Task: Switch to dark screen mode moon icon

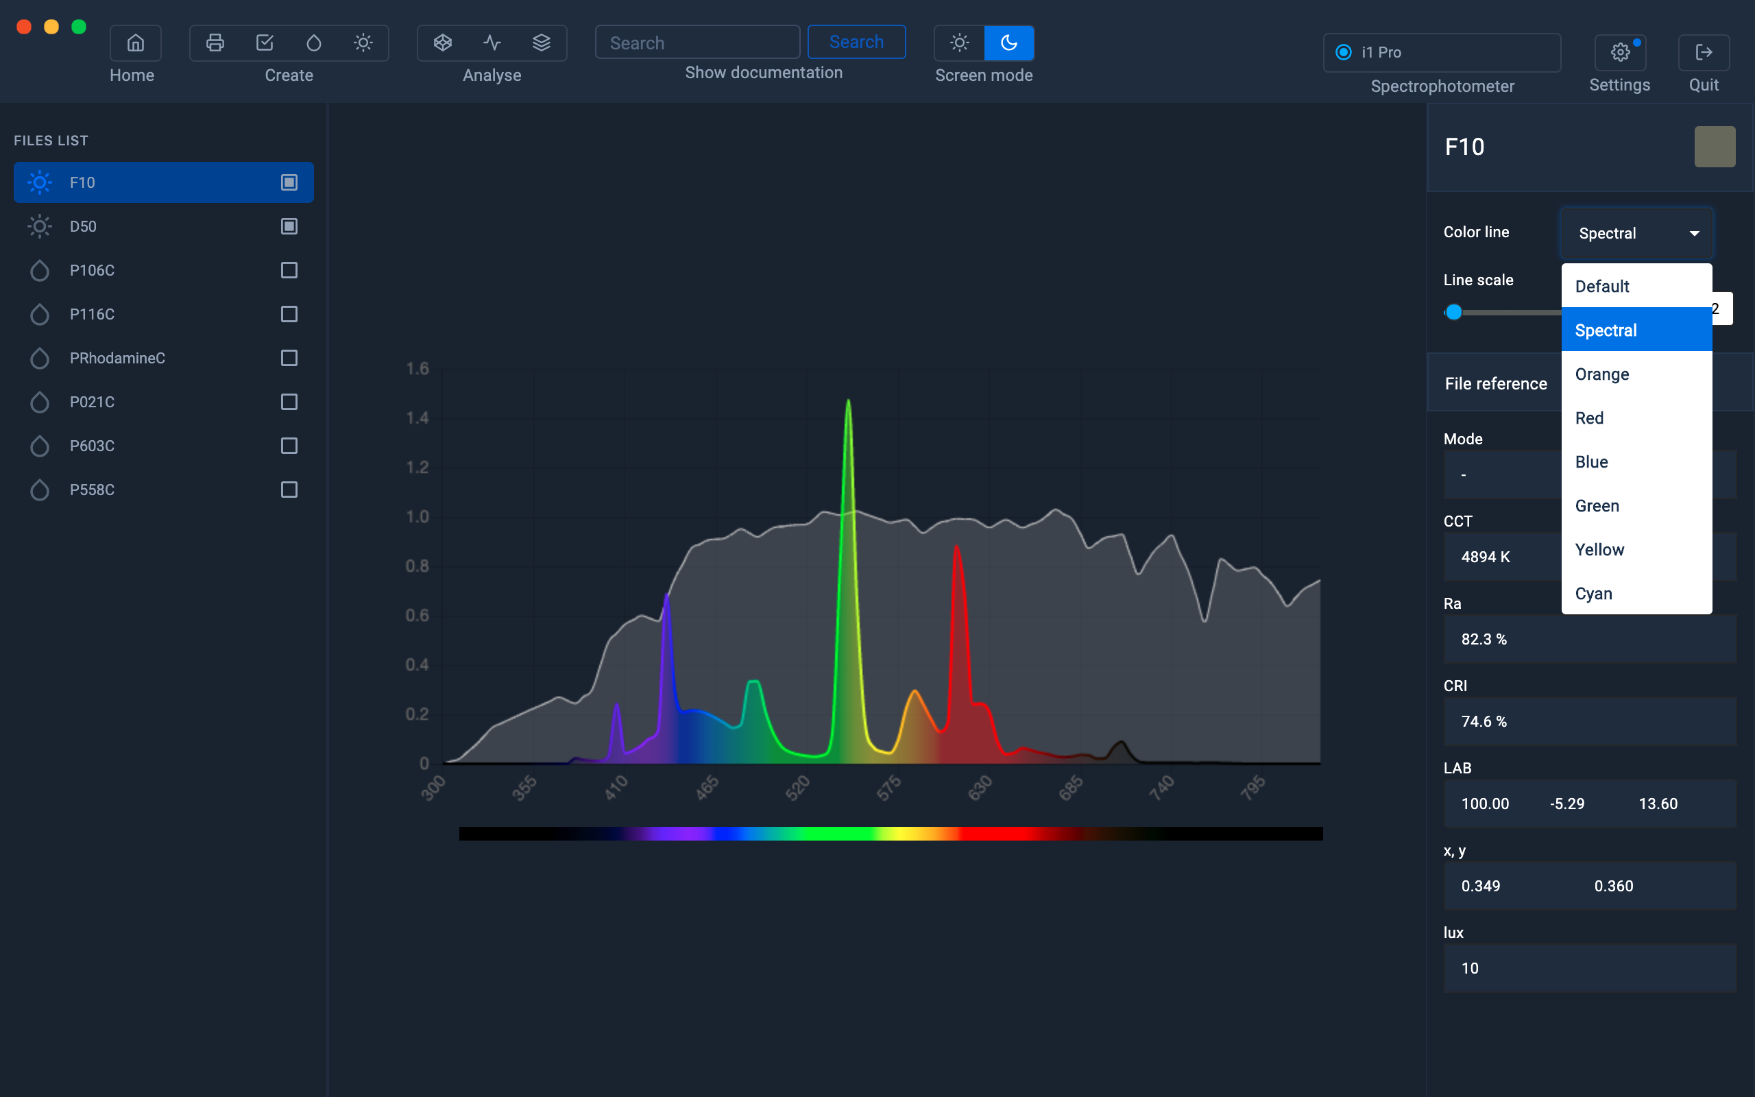Action: [x=1008, y=43]
